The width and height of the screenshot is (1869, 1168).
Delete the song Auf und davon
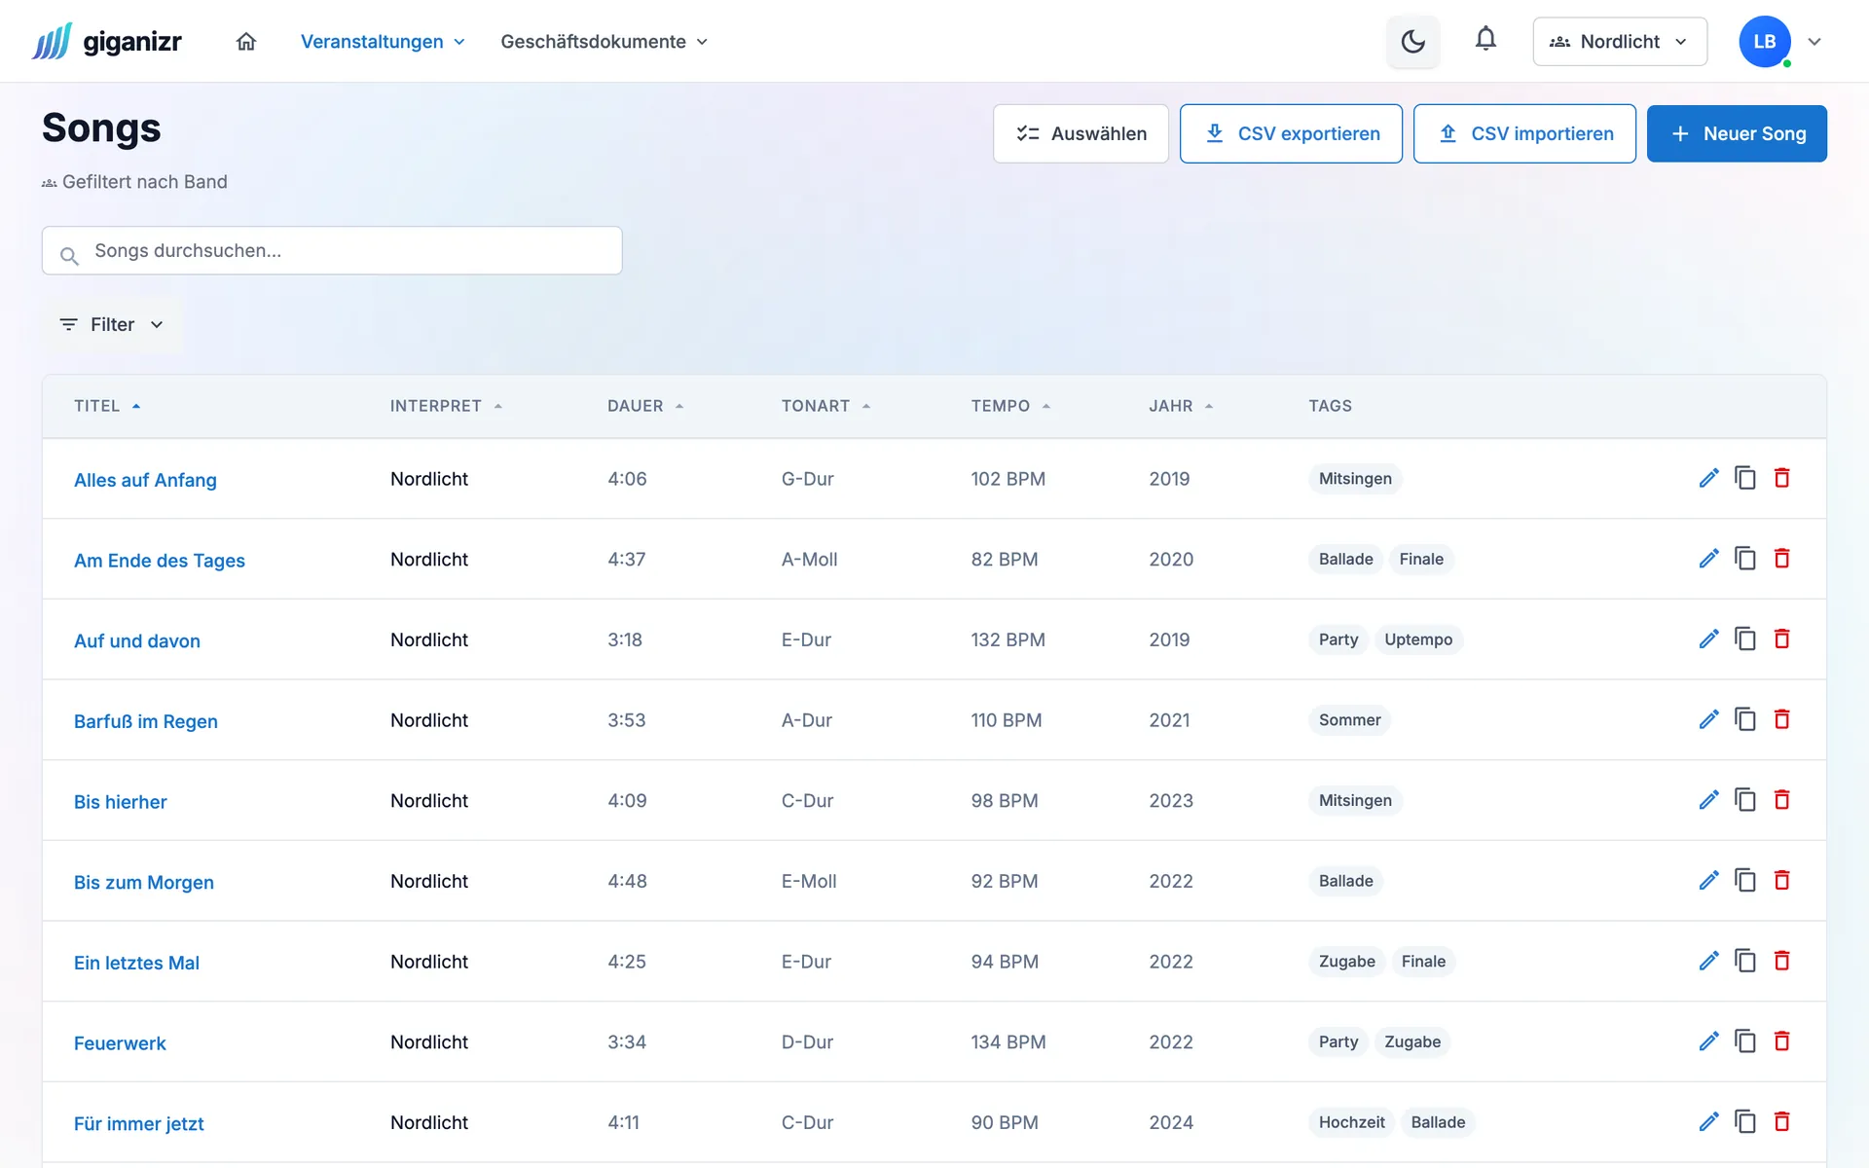pos(1781,639)
